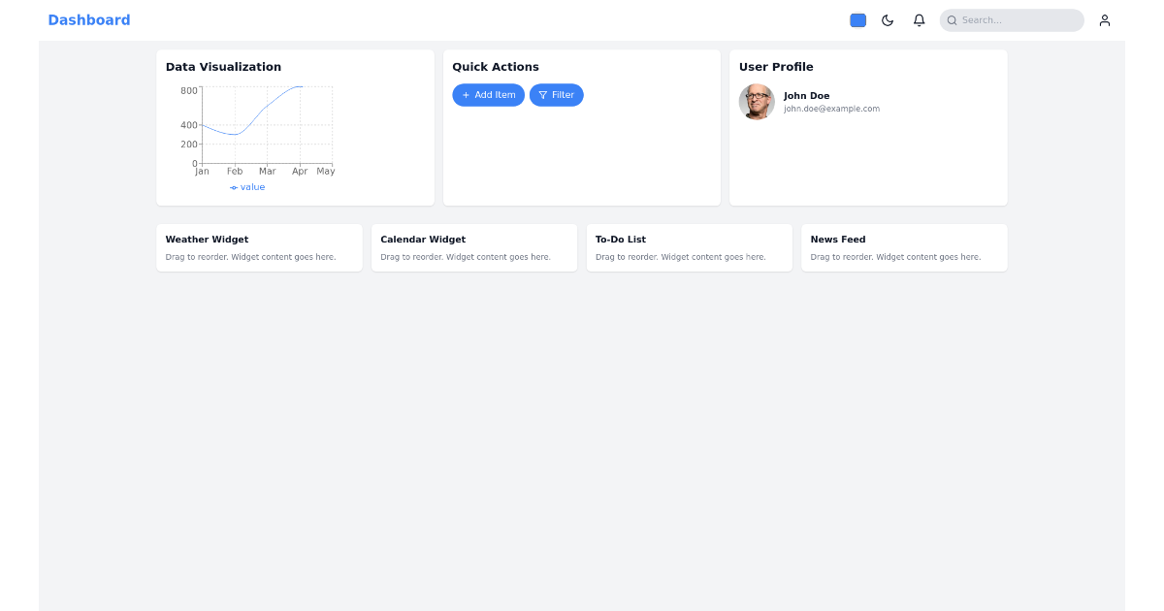Click the plus icon on Add Item button
The width and height of the screenshot is (1164, 611).
467,95
